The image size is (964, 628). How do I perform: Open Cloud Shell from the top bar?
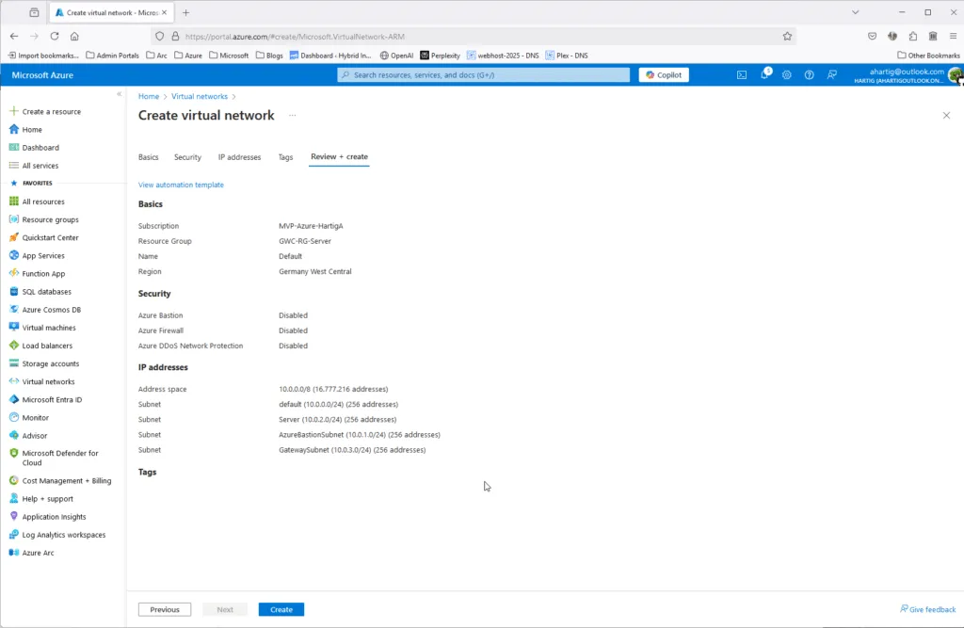742,74
